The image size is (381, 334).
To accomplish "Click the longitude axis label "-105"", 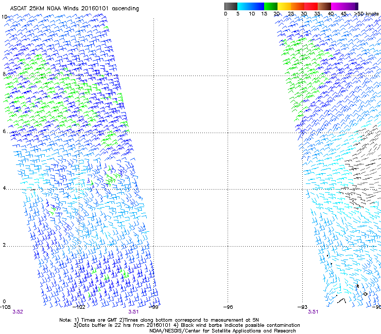I will point(5,307).
